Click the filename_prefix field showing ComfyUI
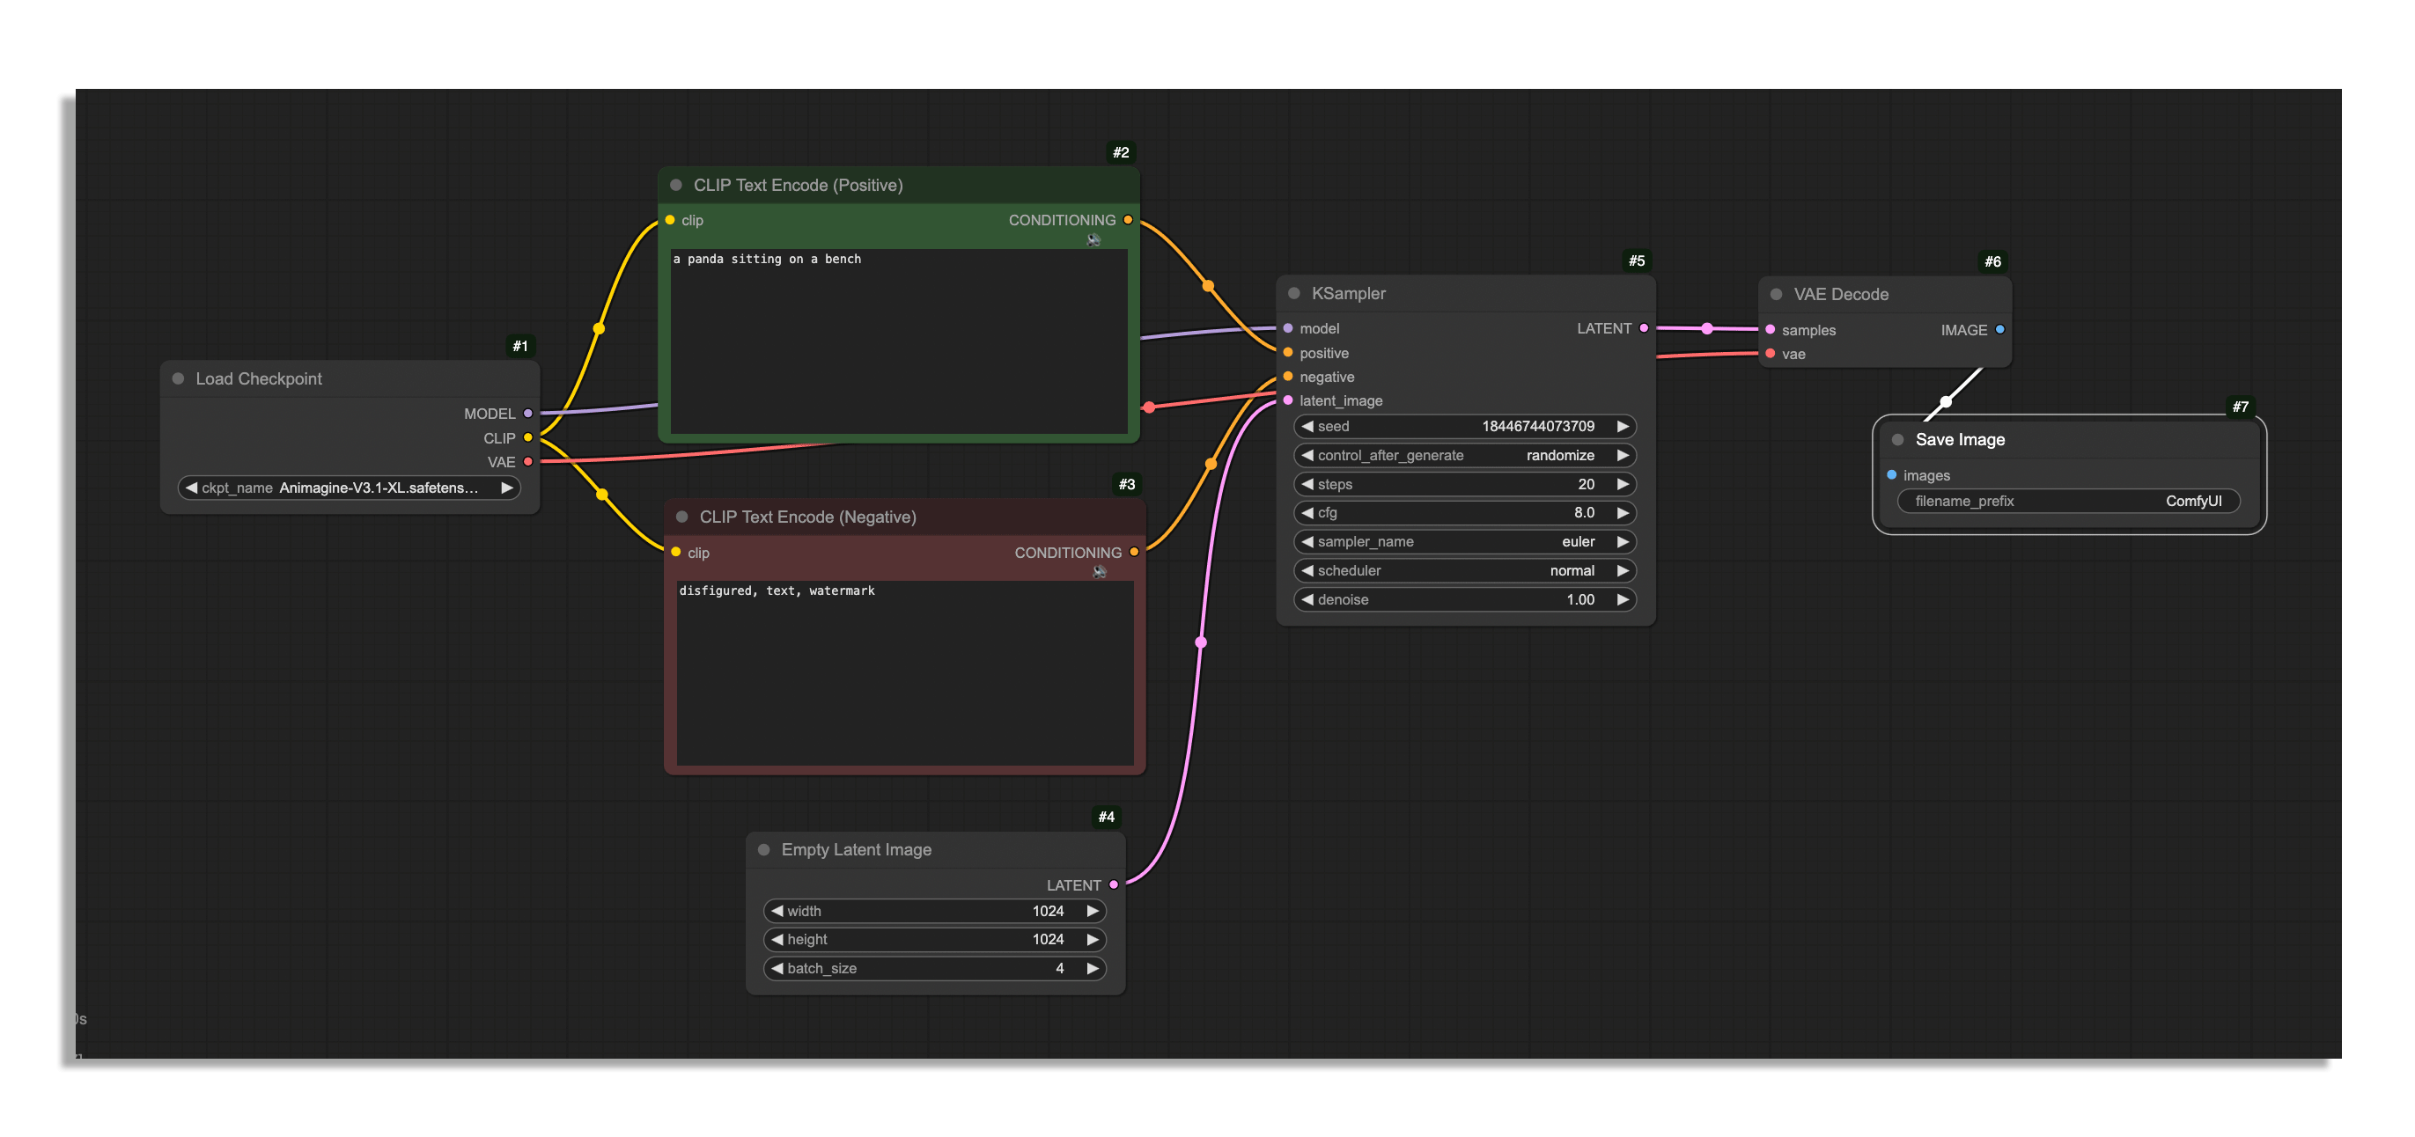 [x=2068, y=502]
